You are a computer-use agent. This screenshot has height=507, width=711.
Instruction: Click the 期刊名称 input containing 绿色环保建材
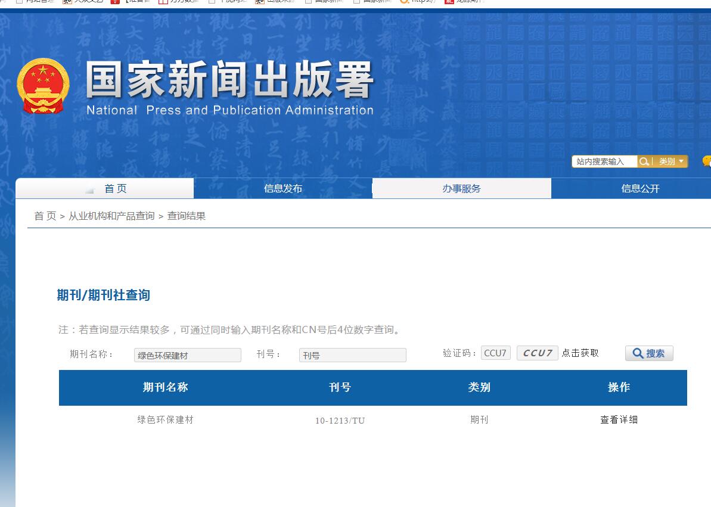click(x=187, y=354)
